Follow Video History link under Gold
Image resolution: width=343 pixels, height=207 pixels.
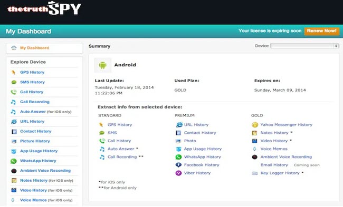(x=274, y=141)
